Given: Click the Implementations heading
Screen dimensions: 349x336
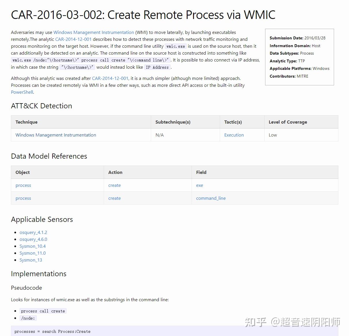Looking at the screenshot, I should click(x=38, y=274).
